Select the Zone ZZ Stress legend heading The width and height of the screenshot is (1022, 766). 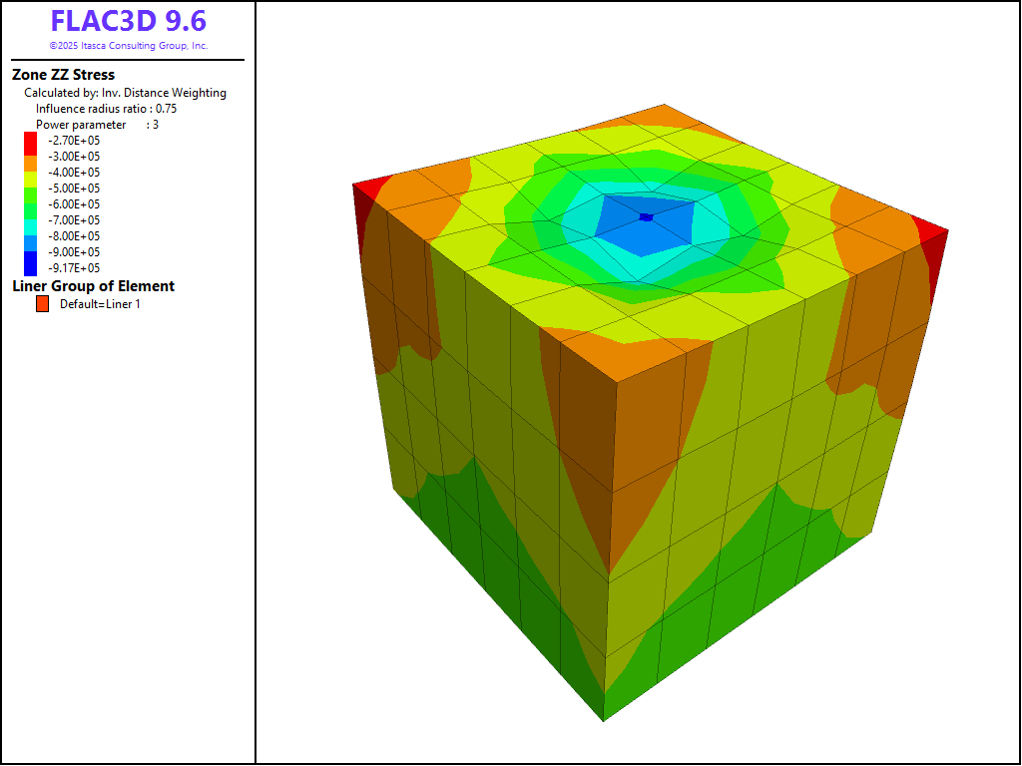63,75
